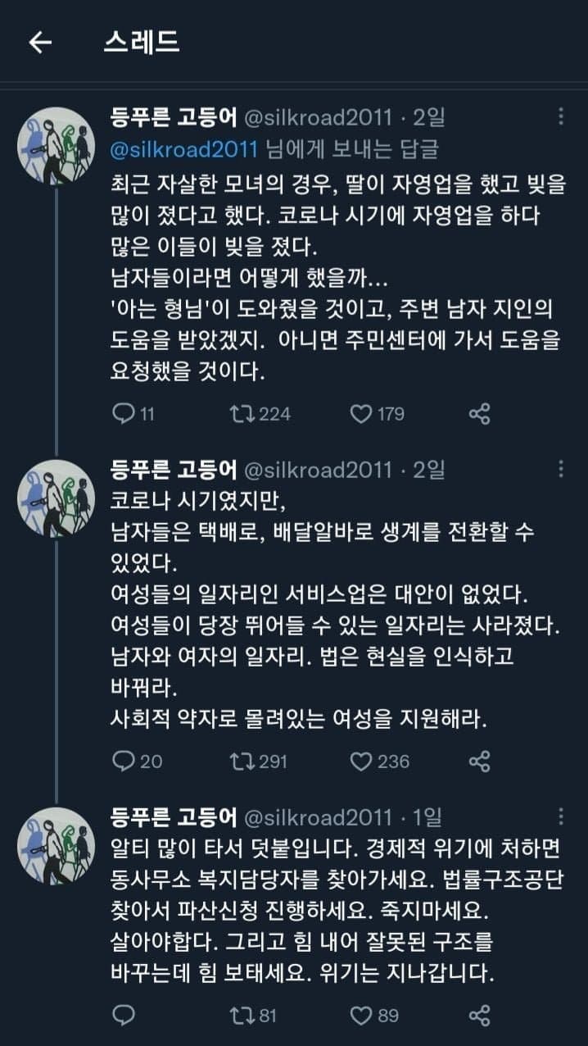588x1046 pixels.
Task: Reply to the third tweet about 파산신청
Action: point(123,1016)
